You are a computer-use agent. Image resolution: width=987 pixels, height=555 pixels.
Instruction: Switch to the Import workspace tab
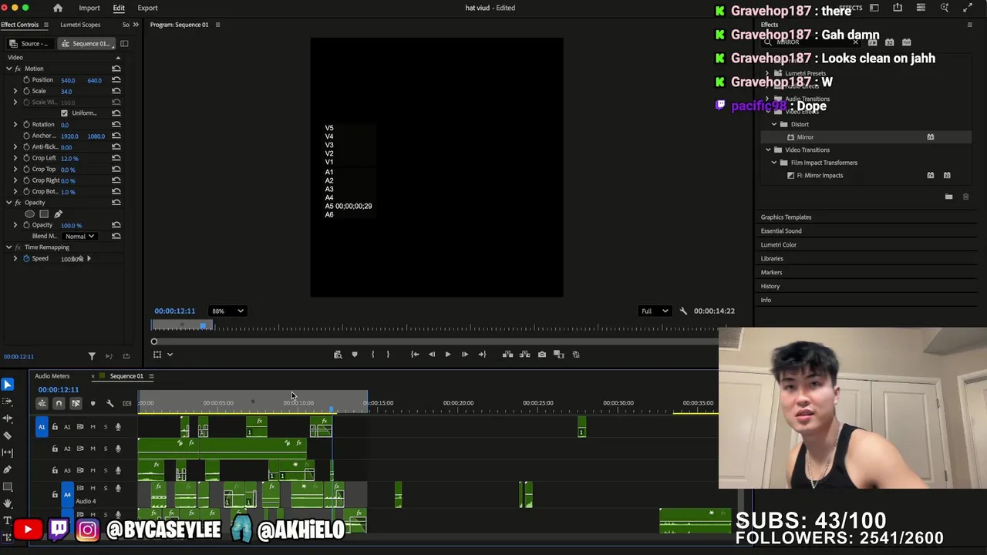pyautogui.click(x=89, y=8)
